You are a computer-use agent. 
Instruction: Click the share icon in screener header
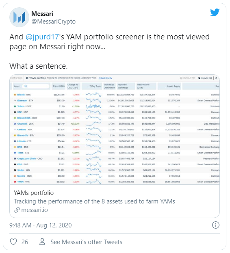pos(216,78)
